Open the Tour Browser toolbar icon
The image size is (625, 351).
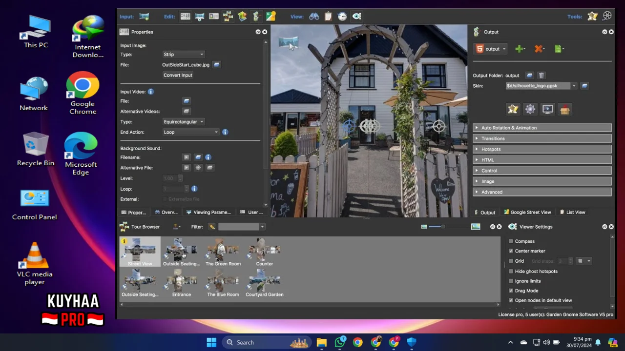(228, 17)
